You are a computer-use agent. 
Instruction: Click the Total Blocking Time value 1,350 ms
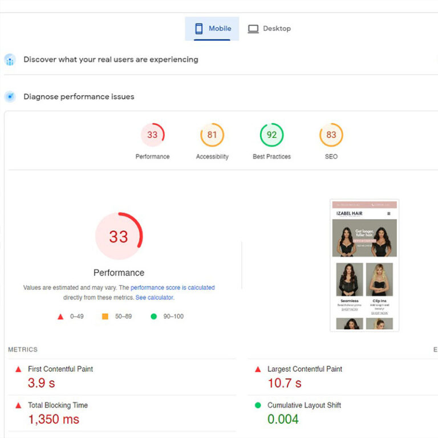pyautogui.click(x=54, y=419)
